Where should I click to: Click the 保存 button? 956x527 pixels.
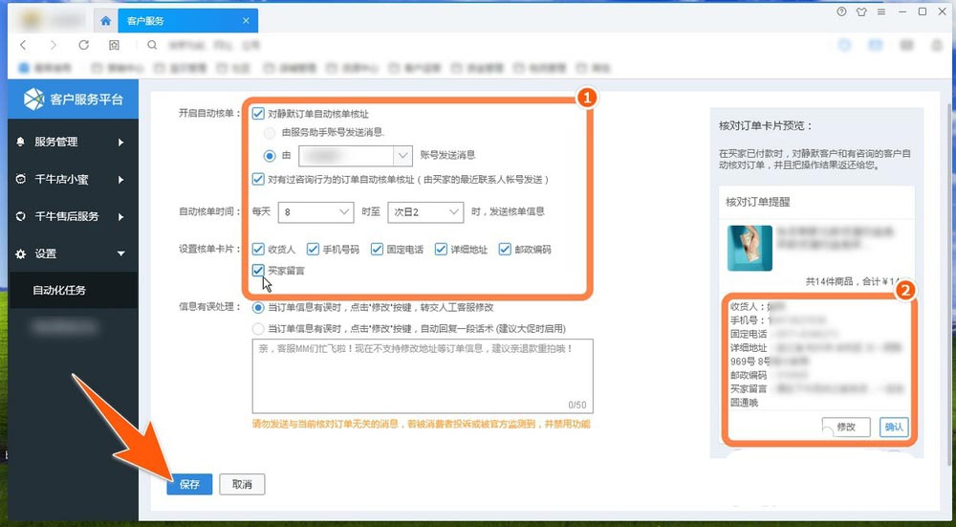pos(189,484)
